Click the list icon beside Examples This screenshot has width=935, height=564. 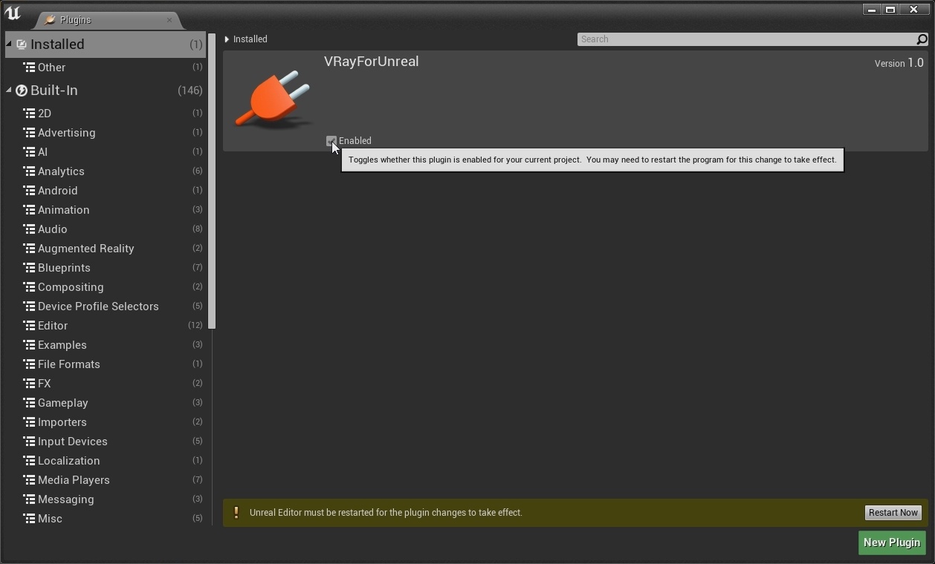pyautogui.click(x=29, y=345)
